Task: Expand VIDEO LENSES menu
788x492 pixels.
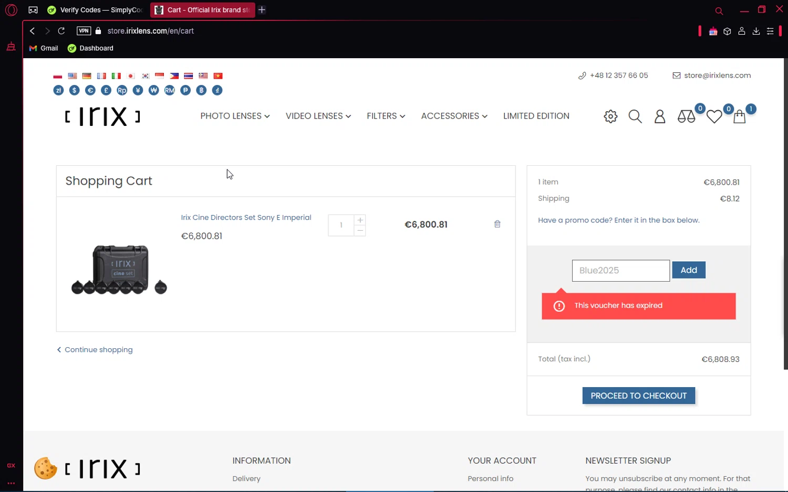Action: [318, 116]
